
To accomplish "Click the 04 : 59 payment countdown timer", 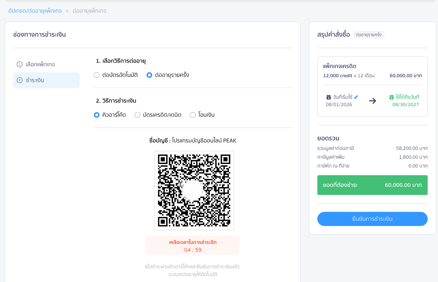I will pyautogui.click(x=193, y=250).
